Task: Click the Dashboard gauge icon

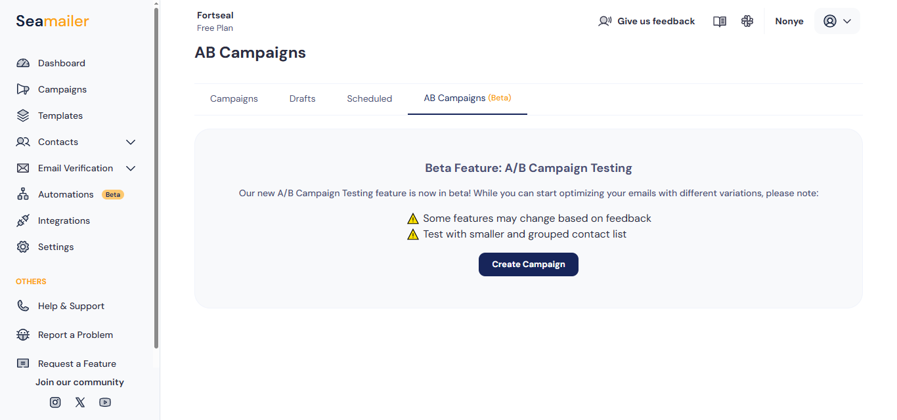Action: tap(23, 63)
